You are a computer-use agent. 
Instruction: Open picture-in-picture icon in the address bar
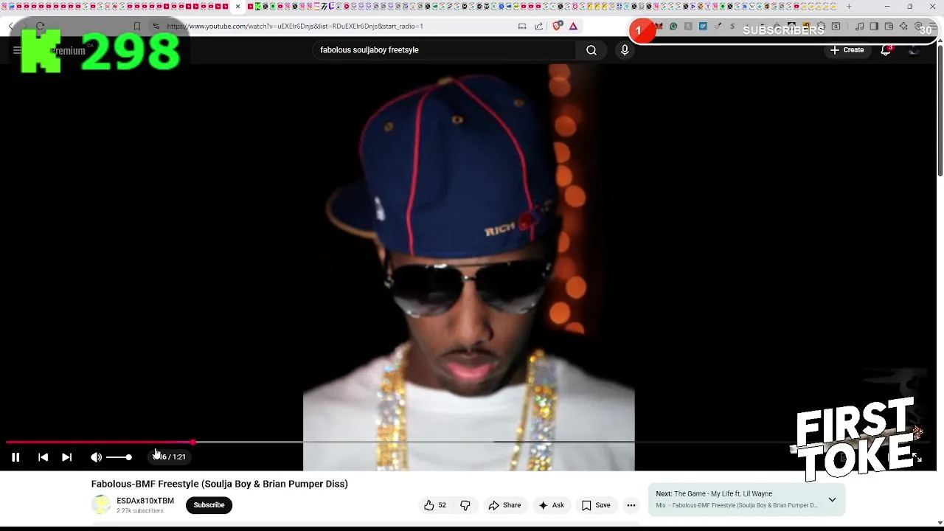click(x=522, y=26)
